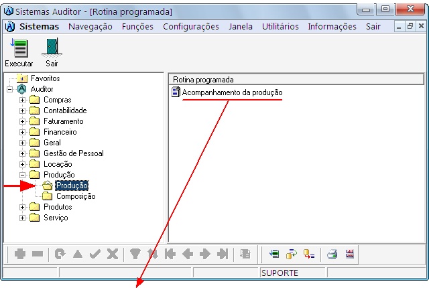Click the Rotina programada column header
This screenshot has height=288, width=429.
click(x=203, y=79)
